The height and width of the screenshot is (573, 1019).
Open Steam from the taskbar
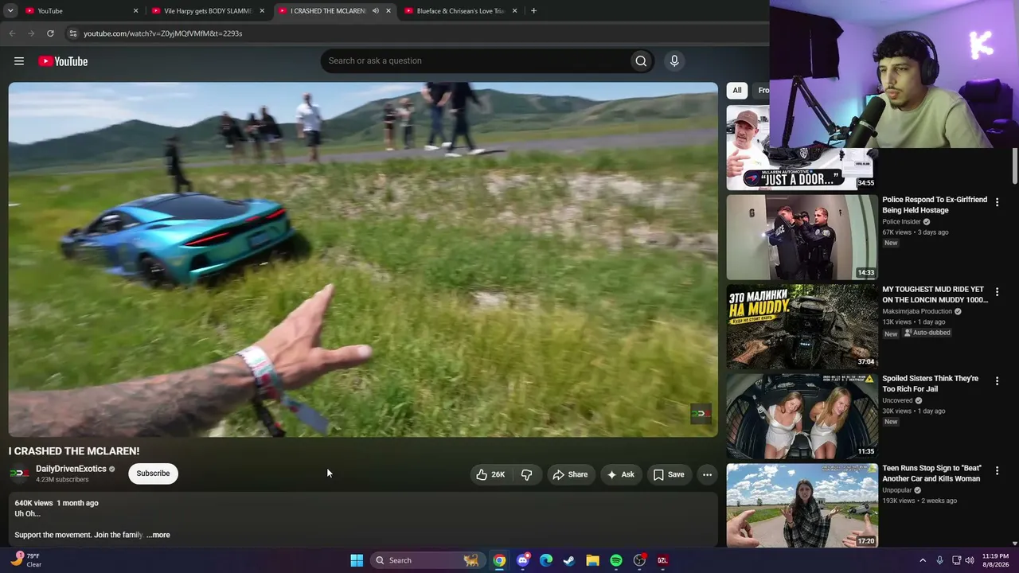click(x=569, y=560)
